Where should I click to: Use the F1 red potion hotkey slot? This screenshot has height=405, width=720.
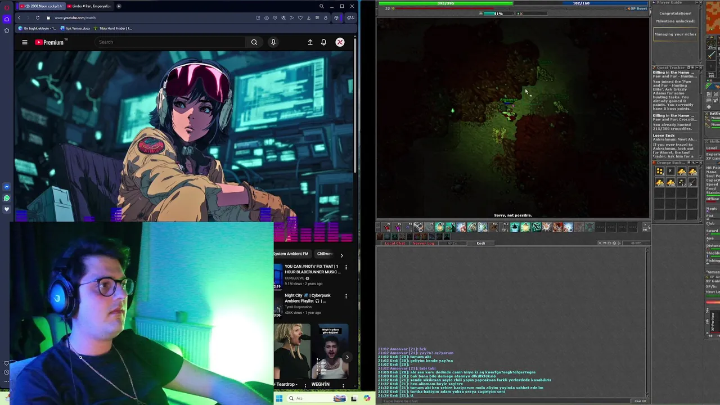coord(387,227)
